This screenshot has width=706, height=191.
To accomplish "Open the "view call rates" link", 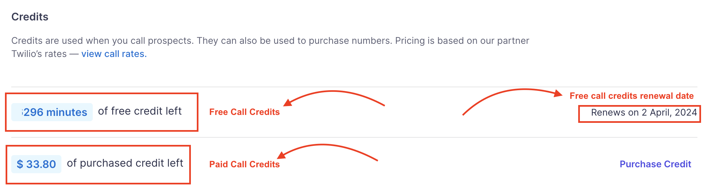I will [x=114, y=54].
